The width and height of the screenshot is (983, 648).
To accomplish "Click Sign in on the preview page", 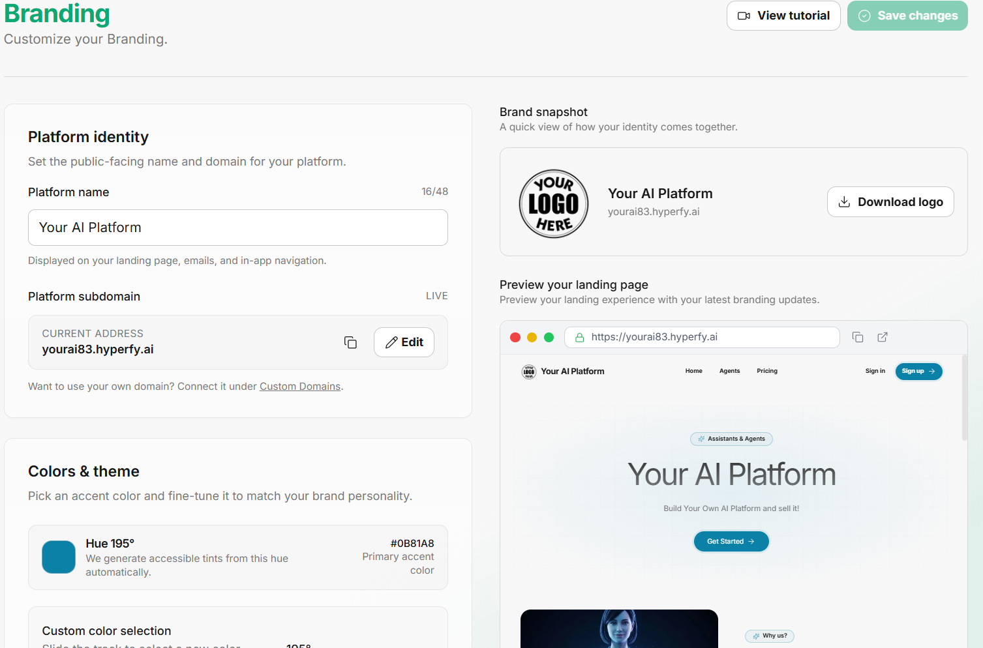I will click(875, 371).
